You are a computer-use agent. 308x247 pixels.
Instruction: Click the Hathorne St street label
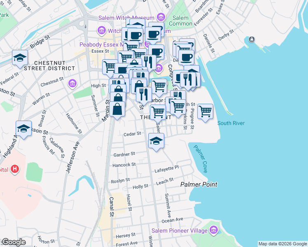74,123
